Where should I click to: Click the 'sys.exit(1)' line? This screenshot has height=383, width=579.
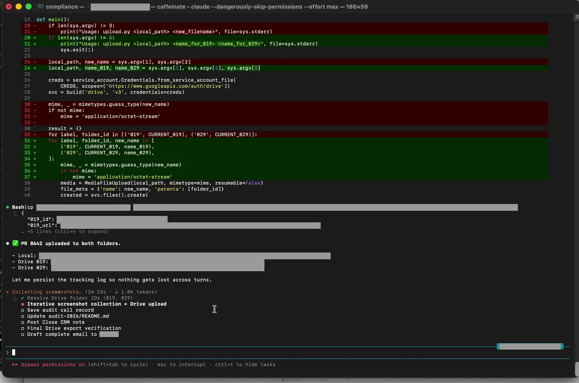coord(77,50)
